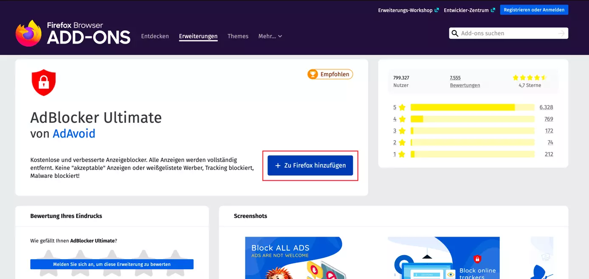This screenshot has width=589, height=279.
Task: Click the magnifier icon in search box
Action: (455, 33)
